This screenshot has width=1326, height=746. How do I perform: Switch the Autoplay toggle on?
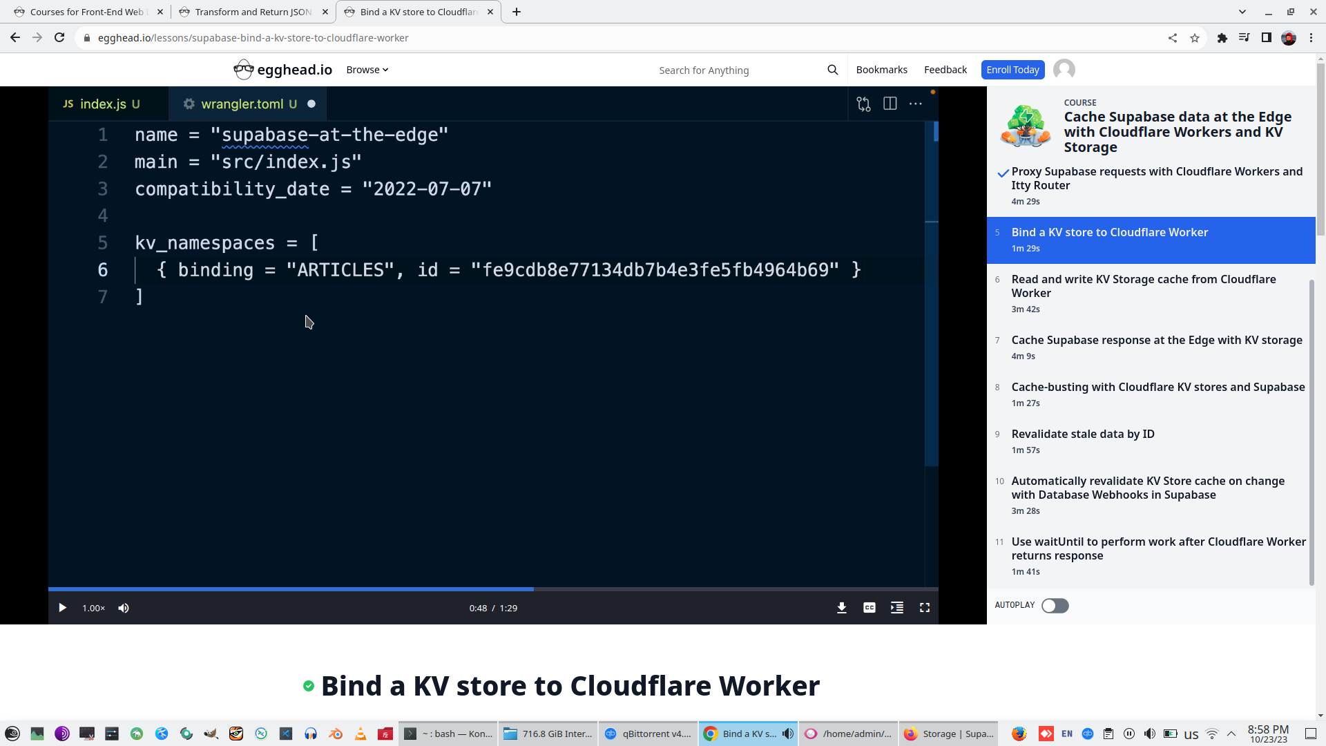coord(1055,606)
